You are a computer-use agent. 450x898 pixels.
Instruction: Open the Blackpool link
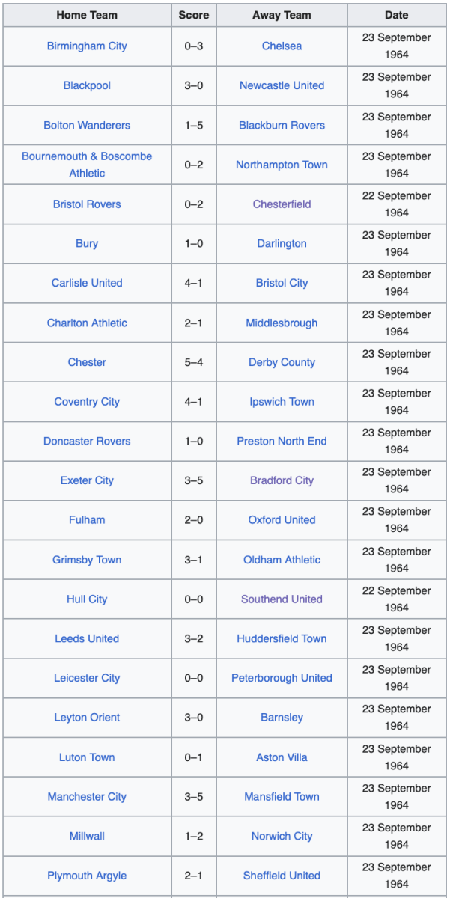[x=87, y=86]
